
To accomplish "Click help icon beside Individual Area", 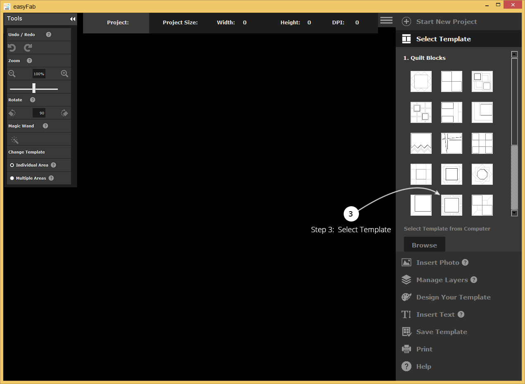I will pyautogui.click(x=53, y=165).
